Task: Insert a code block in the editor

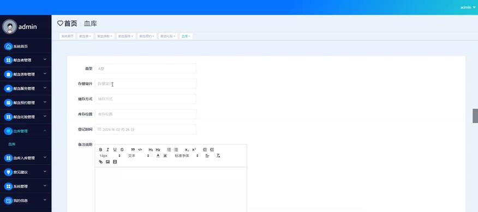Action: (x=140, y=149)
